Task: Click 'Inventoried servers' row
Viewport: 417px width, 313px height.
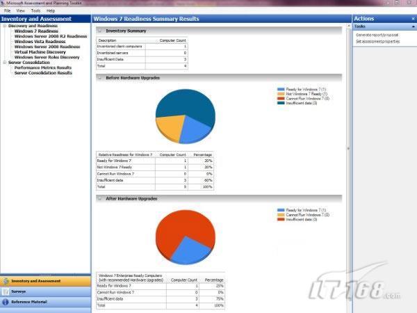Action: 142,53
